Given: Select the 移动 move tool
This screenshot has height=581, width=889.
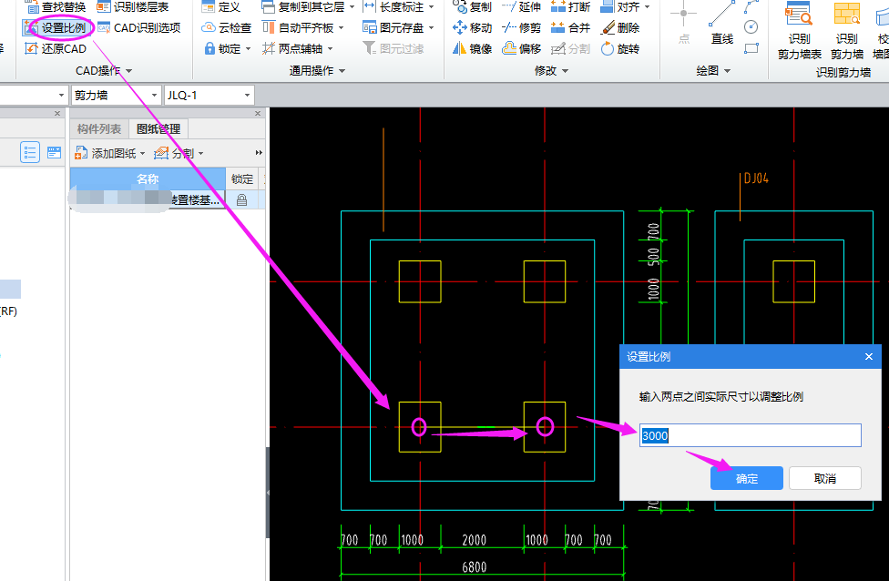Looking at the screenshot, I should point(472,27).
